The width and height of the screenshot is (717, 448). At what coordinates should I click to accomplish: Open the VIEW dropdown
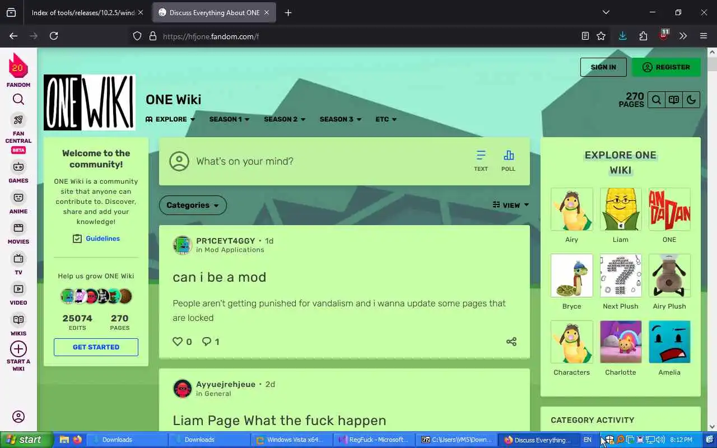(x=511, y=205)
